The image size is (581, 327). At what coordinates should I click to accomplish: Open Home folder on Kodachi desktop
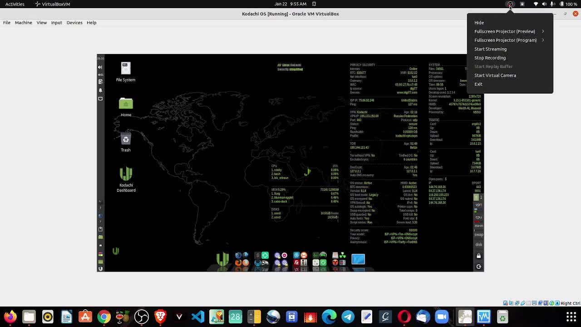click(x=126, y=107)
